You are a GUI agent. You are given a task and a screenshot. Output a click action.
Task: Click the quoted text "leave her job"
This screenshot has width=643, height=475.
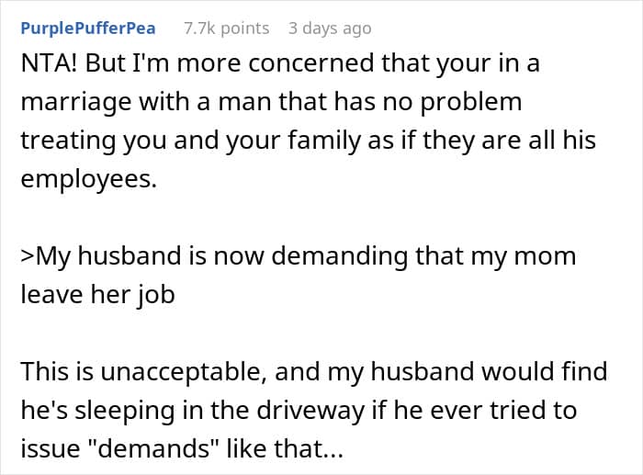tap(97, 295)
